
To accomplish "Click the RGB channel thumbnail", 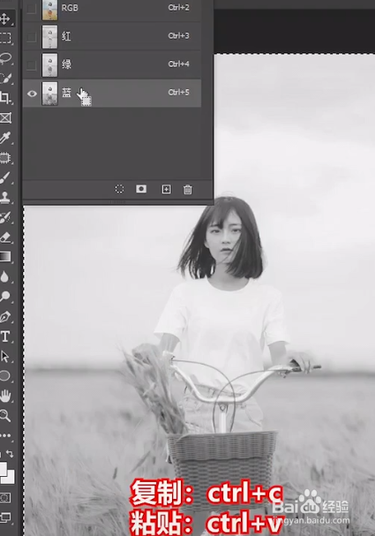I will pos(49,10).
